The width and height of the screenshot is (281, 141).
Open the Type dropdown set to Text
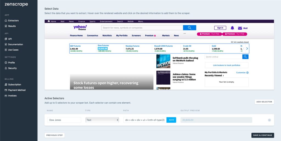pos(102,120)
